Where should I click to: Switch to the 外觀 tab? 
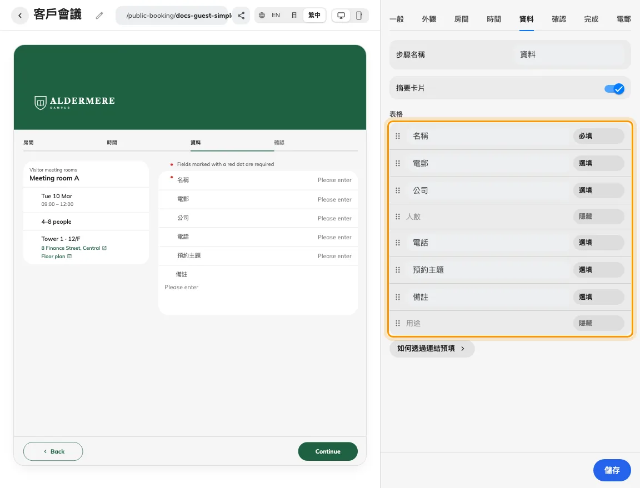[x=429, y=19]
